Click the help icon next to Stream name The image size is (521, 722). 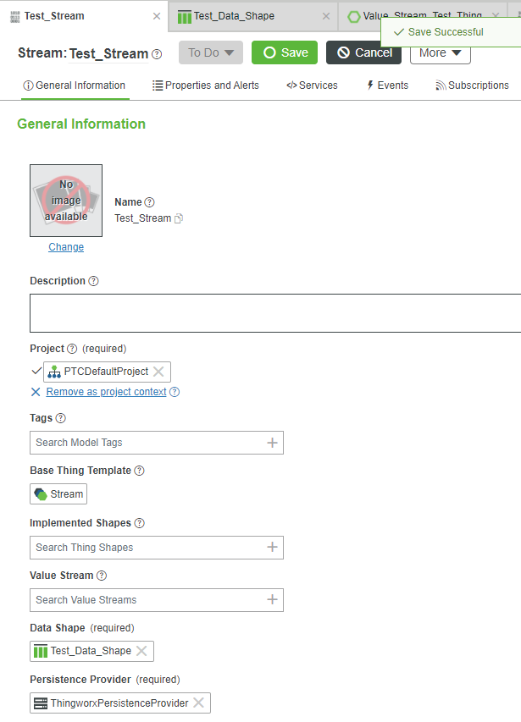point(157,54)
